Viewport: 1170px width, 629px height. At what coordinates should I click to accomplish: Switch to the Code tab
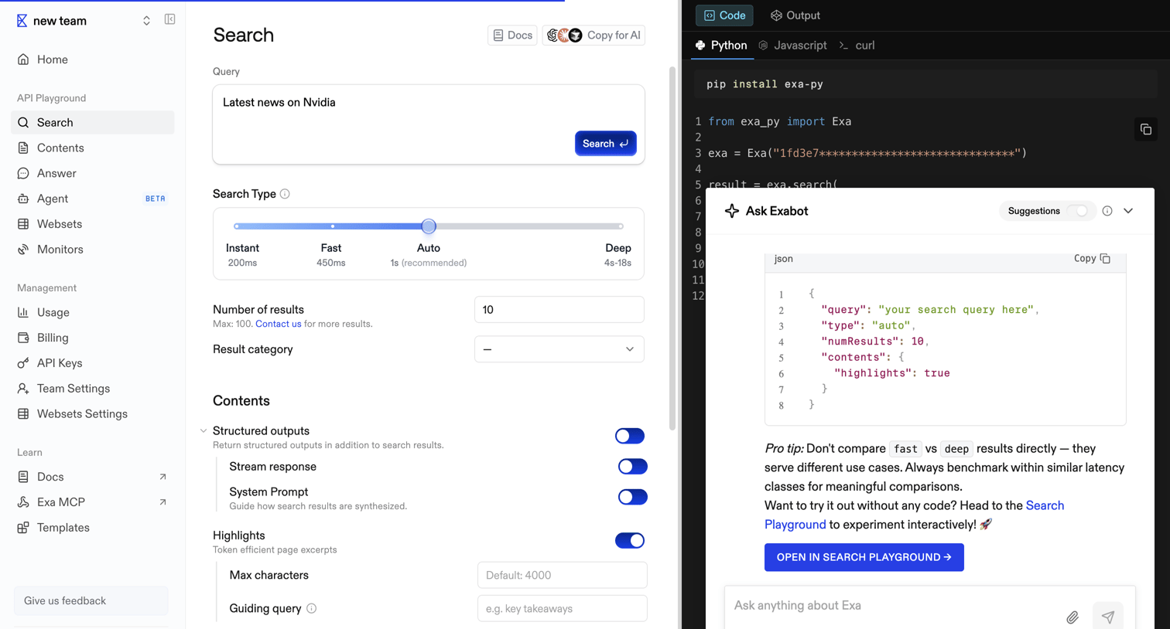(724, 15)
